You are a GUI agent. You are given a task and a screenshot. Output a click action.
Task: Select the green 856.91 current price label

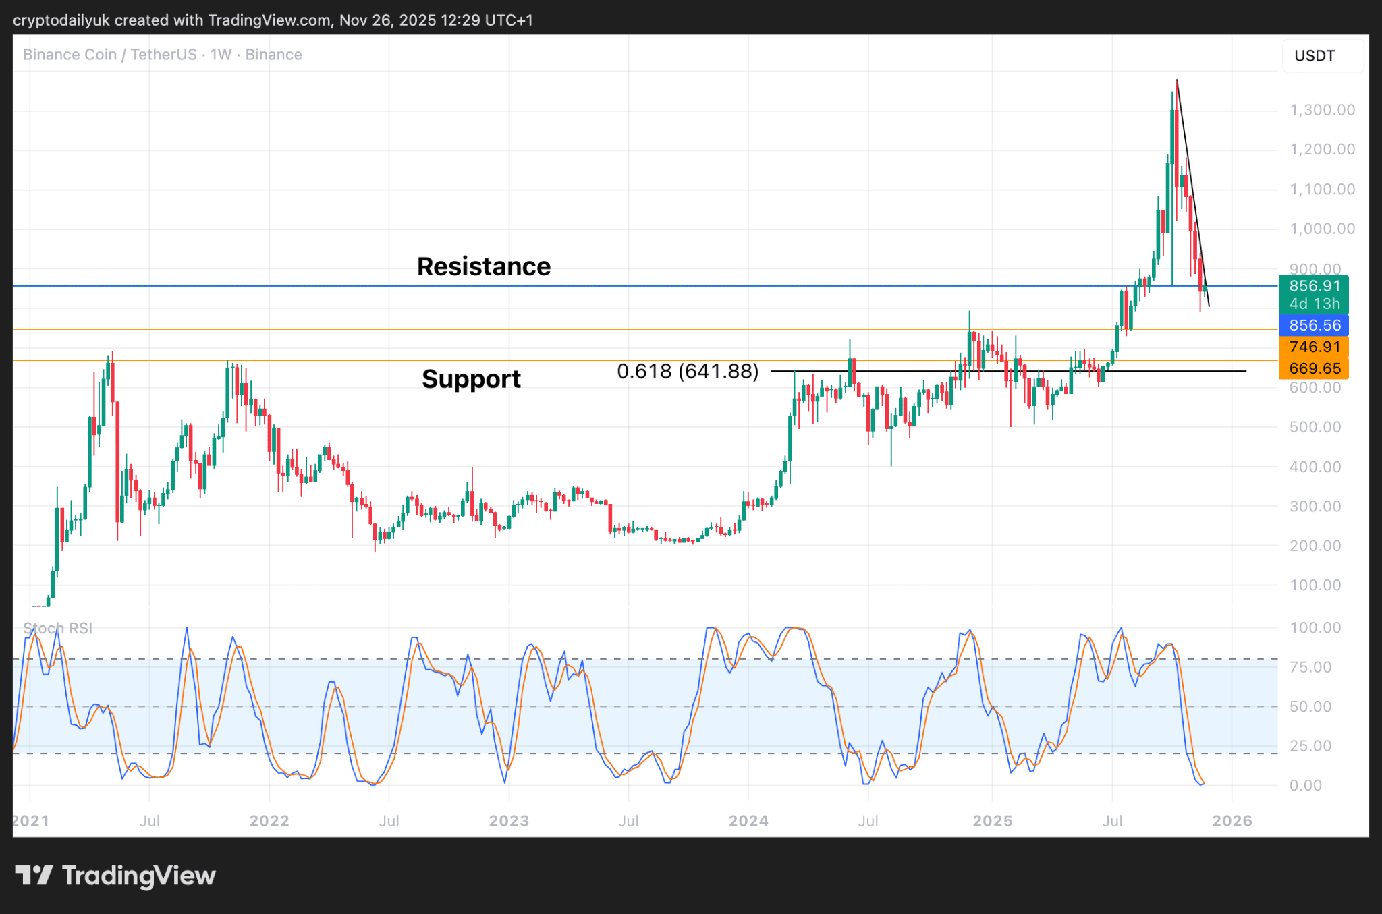point(1313,286)
